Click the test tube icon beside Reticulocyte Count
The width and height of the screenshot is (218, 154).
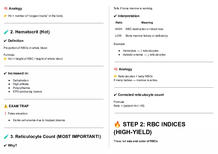pyautogui.click(x=6, y=136)
